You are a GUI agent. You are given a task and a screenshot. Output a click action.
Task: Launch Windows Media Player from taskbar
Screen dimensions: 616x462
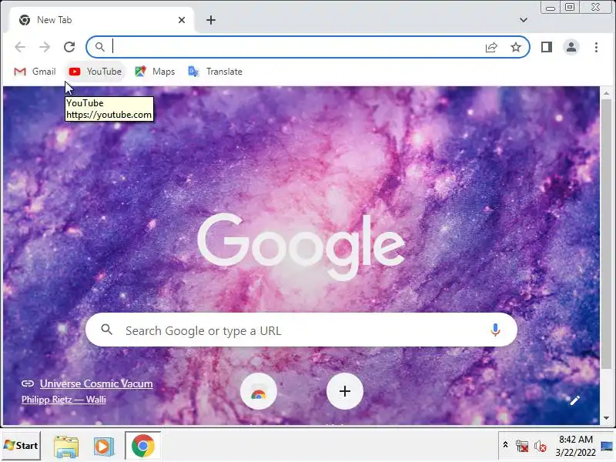(x=104, y=447)
